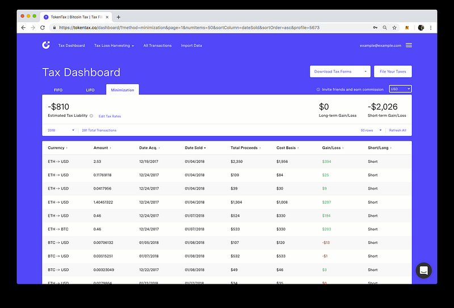Click the -$13 loss value
The width and height of the screenshot is (454, 308).
coord(326,243)
